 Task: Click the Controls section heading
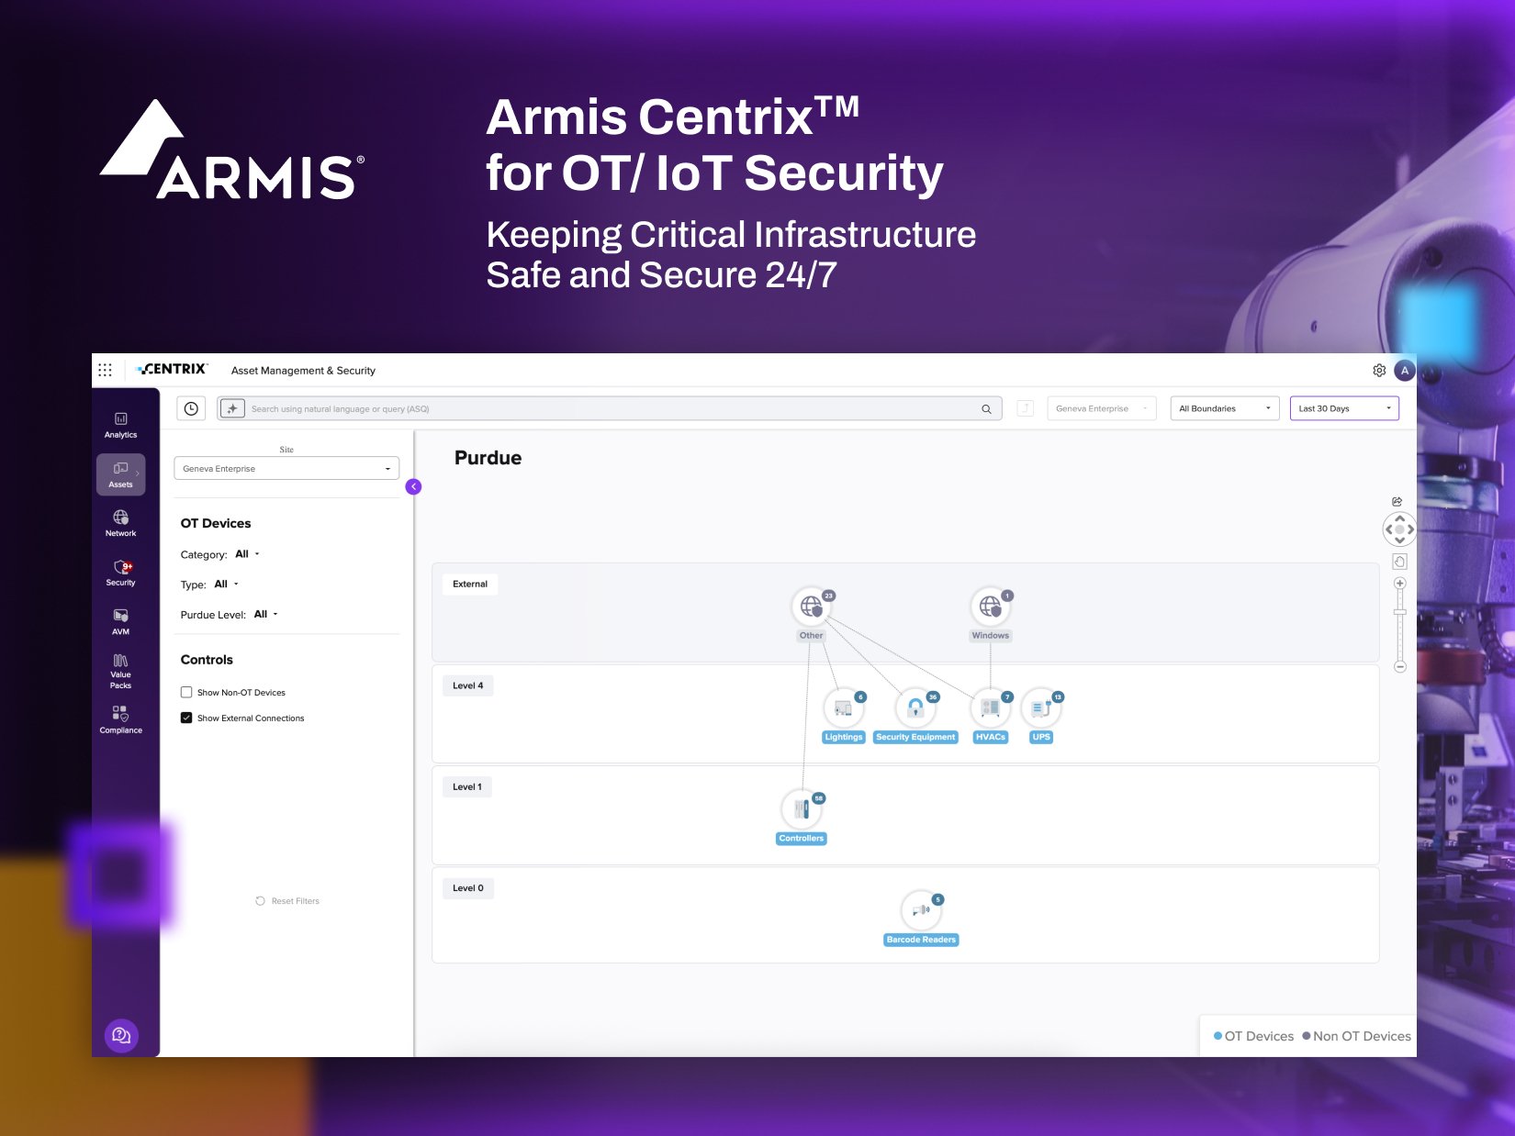pyautogui.click(x=207, y=660)
